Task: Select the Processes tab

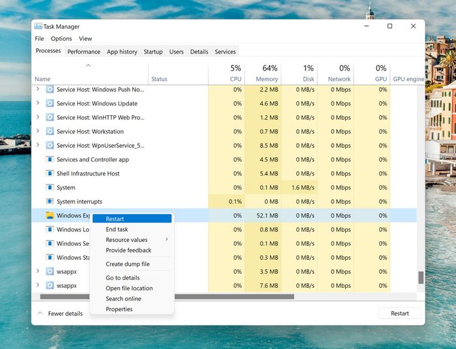Action: point(48,51)
